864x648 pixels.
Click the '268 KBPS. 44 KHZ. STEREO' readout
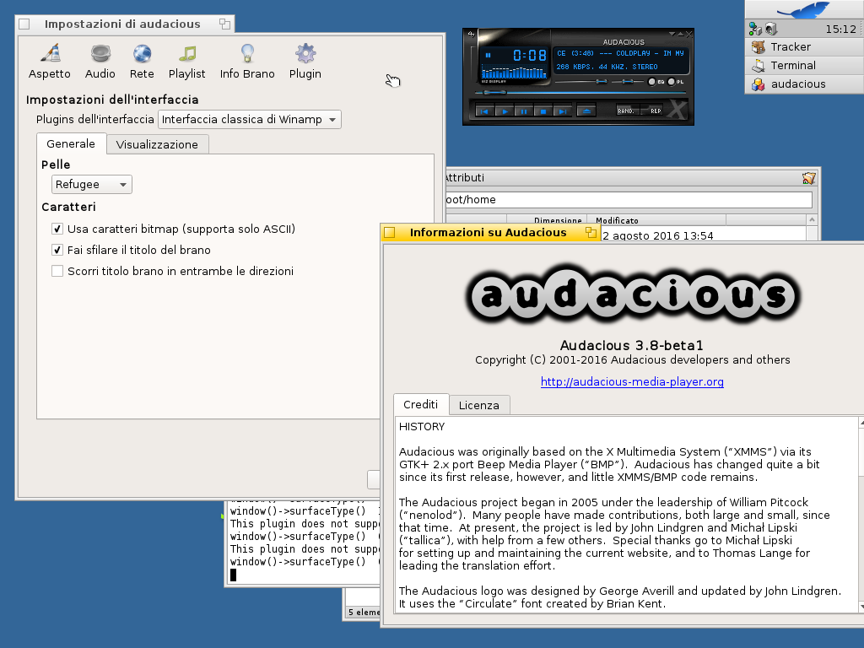[607, 67]
